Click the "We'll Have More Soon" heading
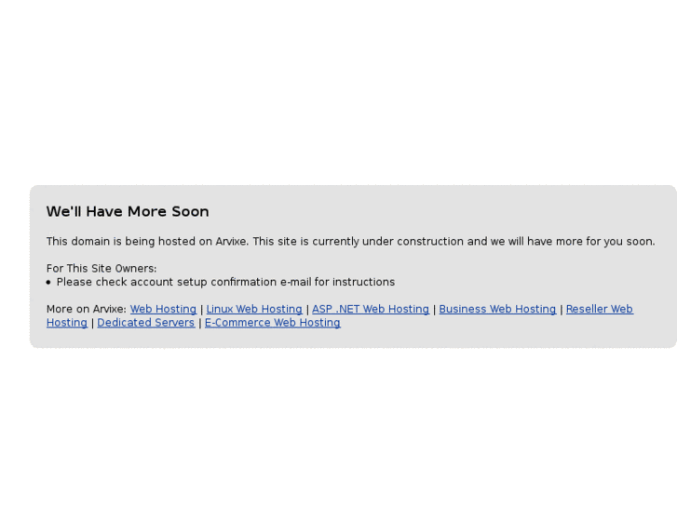This screenshot has height=507, width=677. pos(128,212)
